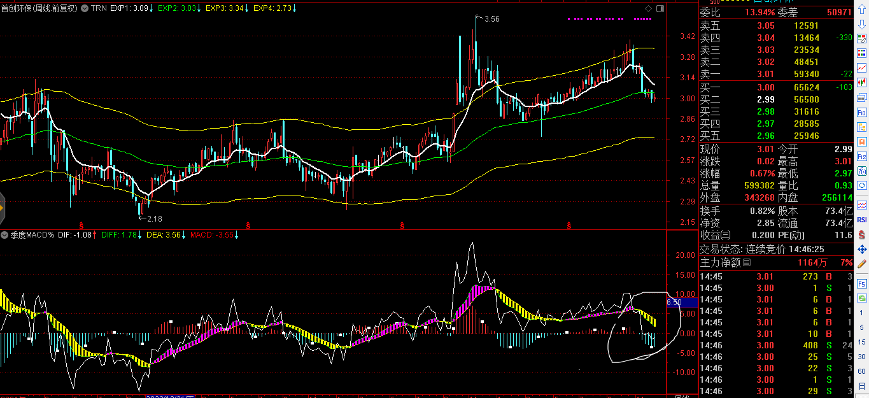Click the 主力净额 list icon
Viewport: 869px width, 398px height.
click(x=747, y=262)
